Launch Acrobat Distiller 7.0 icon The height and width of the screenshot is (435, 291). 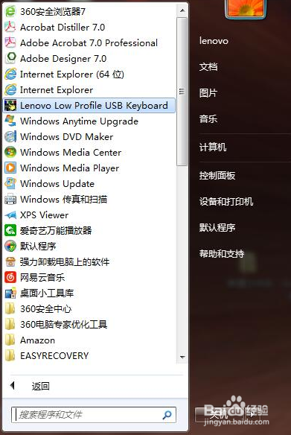click(x=10, y=27)
